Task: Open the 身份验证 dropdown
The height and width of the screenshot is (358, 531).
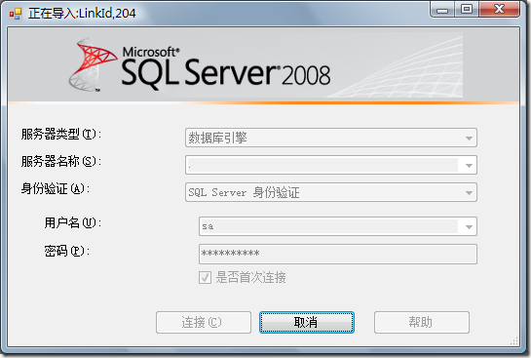Action: click(331, 192)
